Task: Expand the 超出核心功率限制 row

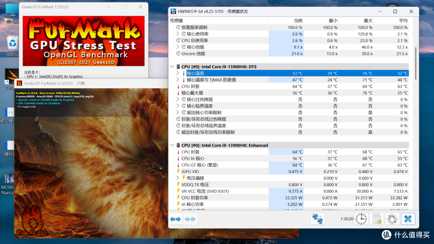Action: 178,112
